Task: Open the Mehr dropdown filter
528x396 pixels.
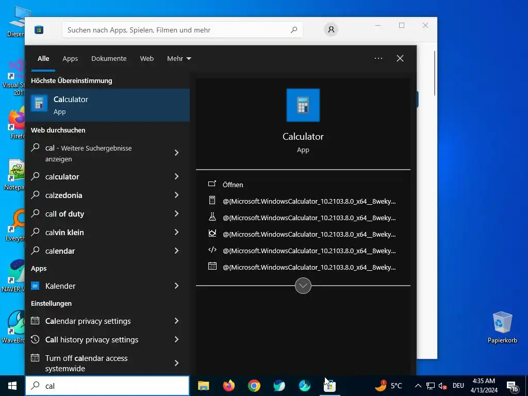Action: 179,58
